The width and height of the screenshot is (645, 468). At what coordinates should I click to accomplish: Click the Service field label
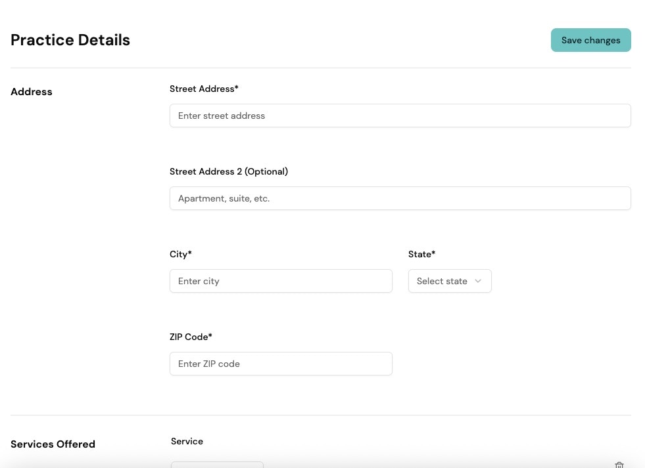(x=187, y=441)
